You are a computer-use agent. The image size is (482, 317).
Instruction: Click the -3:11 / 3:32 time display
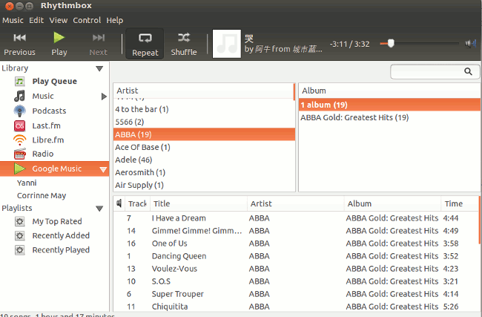(349, 44)
